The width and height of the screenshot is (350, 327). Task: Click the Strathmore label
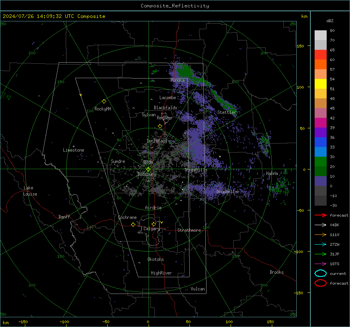click(189, 230)
